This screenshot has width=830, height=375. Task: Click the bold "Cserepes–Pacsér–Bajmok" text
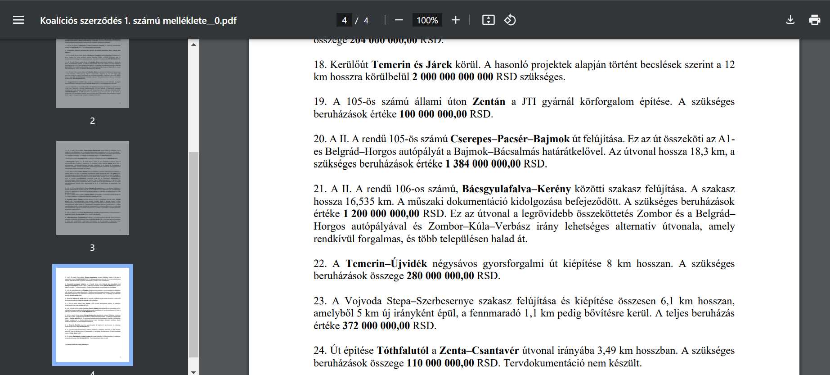pyautogui.click(x=510, y=139)
